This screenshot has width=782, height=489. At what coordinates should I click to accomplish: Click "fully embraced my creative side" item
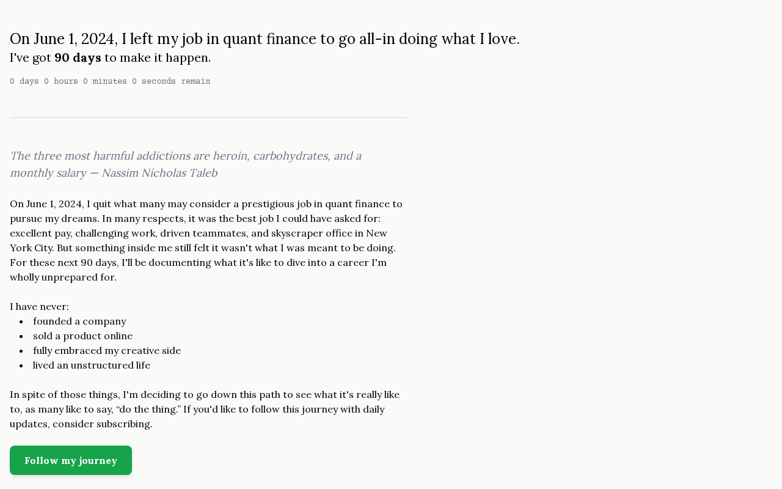107,351
